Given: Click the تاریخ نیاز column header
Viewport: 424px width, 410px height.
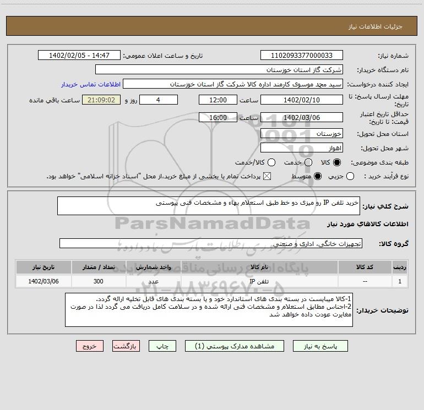Looking at the screenshot, I should pyautogui.click(x=44, y=267).
